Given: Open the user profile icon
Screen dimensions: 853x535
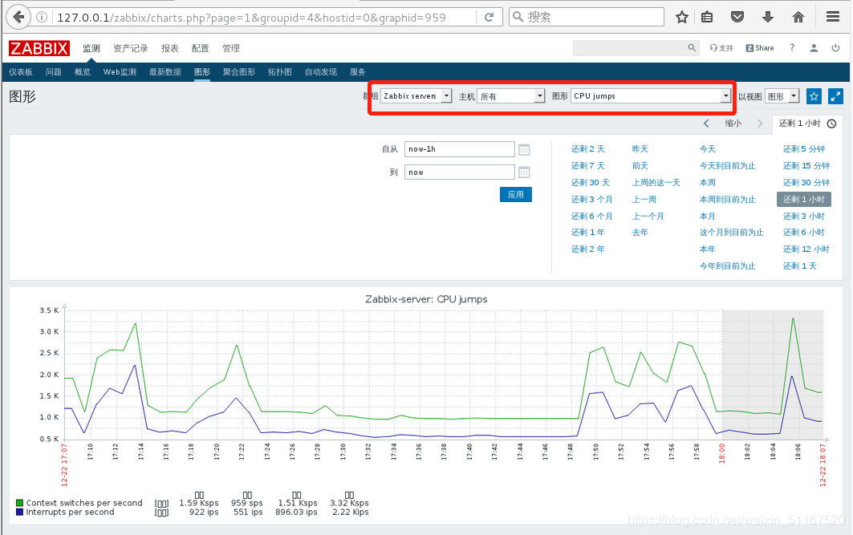Looking at the screenshot, I should 814,48.
